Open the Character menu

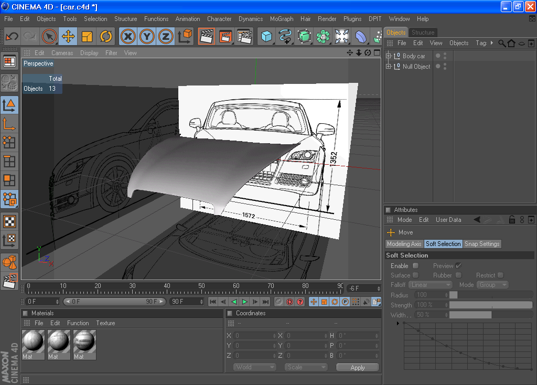coord(219,19)
